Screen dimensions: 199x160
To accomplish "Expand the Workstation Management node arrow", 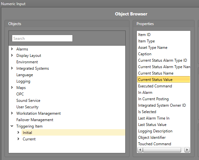I will click(12, 113).
